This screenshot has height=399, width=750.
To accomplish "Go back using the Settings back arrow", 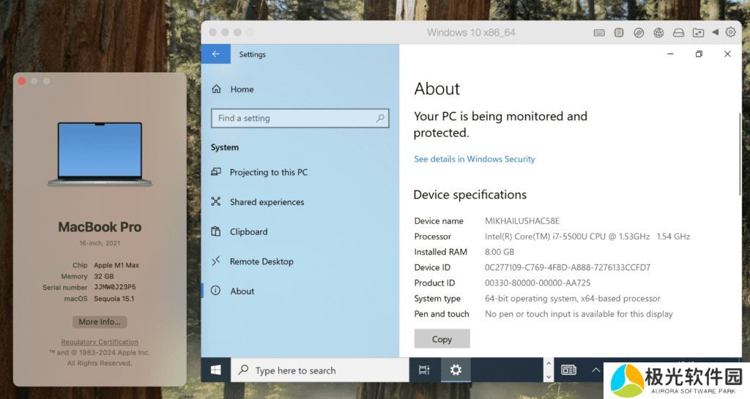I will (x=215, y=54).
